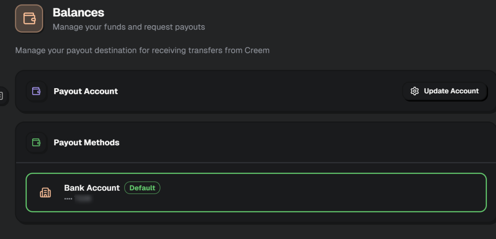Click the divider line under Payout Methods header
This screenshot has width=496, height=239.
(256, 162)
